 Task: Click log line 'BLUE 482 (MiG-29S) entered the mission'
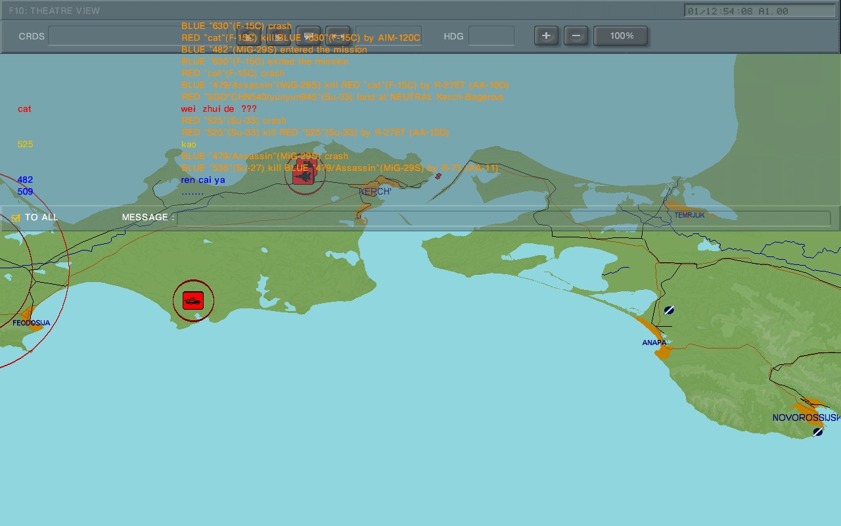[274, 49]
